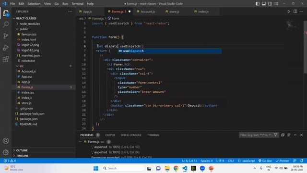This screenshot has width=307, height=173.
Task: Open the Extensions view
Action: (x=6, y=59)
